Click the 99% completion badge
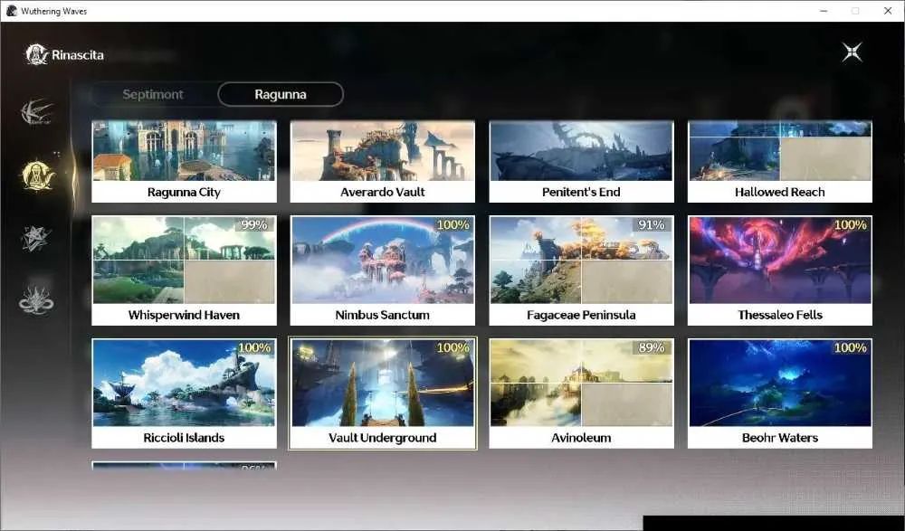Image resolution: width=905 pixels, height=531 pixels. tap(254, 224)
